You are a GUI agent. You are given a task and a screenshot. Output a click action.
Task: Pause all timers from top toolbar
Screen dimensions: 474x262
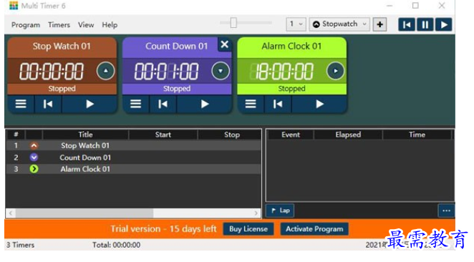tap(425, 24)
